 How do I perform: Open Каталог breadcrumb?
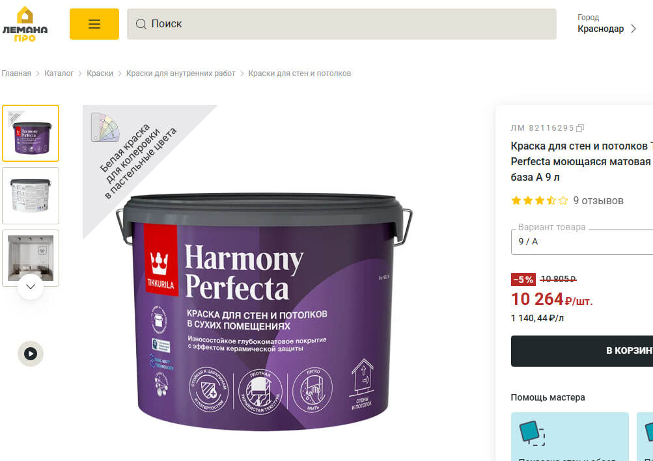[59, 73]
